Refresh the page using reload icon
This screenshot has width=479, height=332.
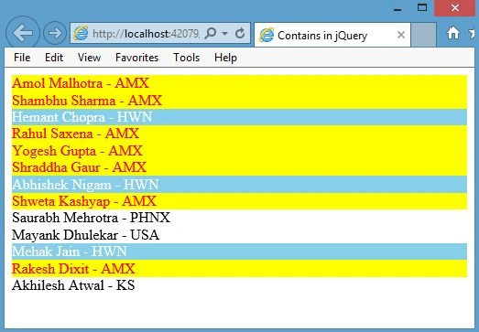pyautogui.click(x=240, y=33)
